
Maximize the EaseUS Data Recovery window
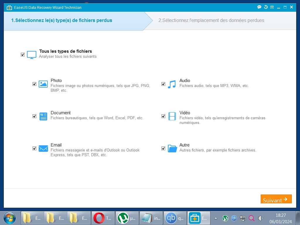click(x=285, y=7)
